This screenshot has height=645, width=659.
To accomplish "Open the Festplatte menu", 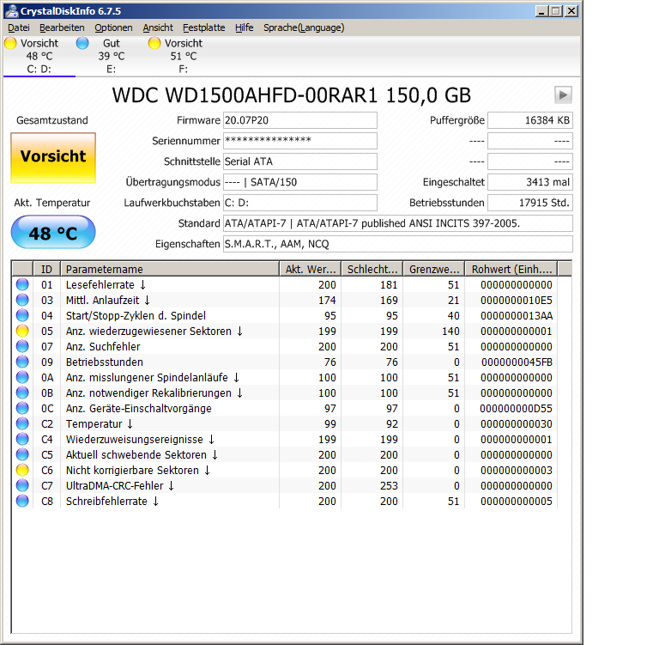I will (204, 27).
